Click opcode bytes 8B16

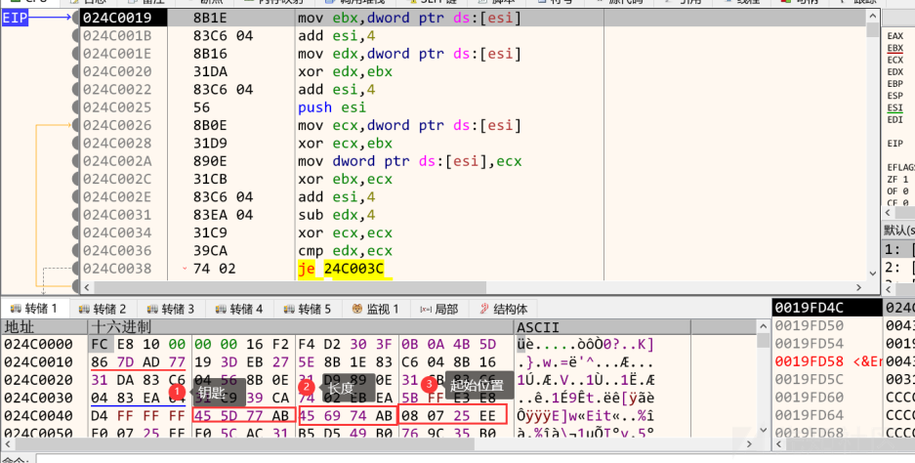click(210, 54)
